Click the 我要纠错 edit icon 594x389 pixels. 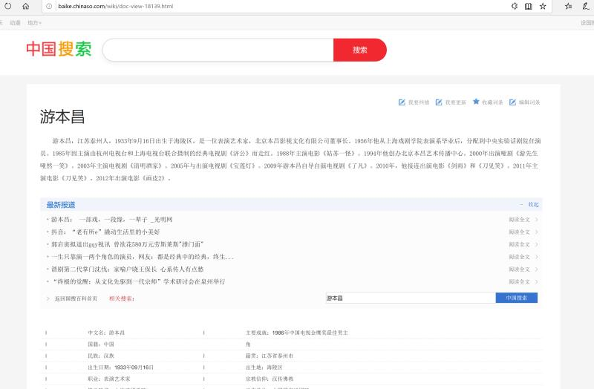(x=402, y=102)
